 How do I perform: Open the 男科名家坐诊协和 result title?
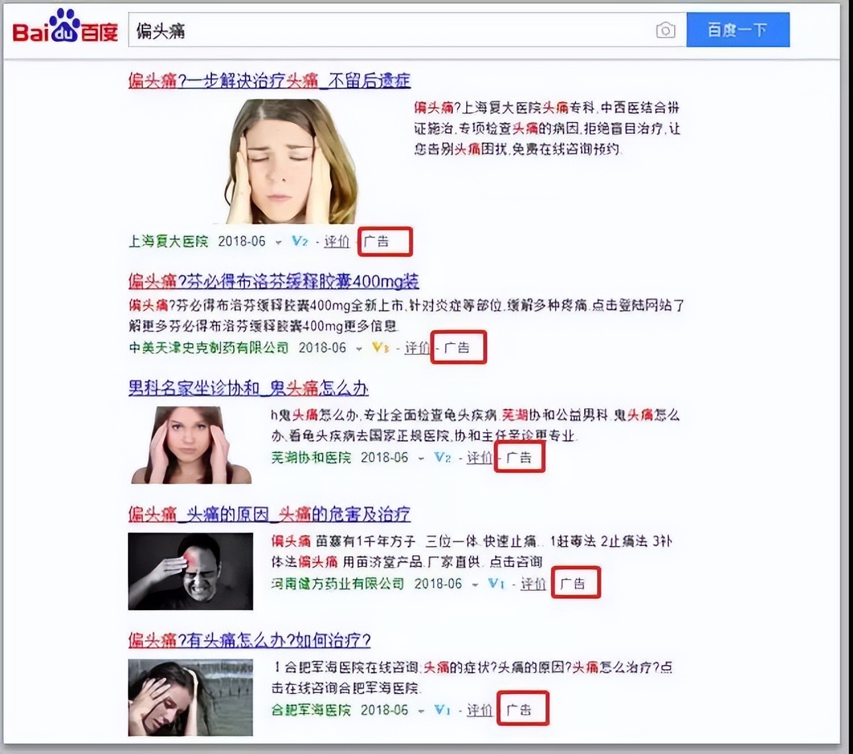248,388
